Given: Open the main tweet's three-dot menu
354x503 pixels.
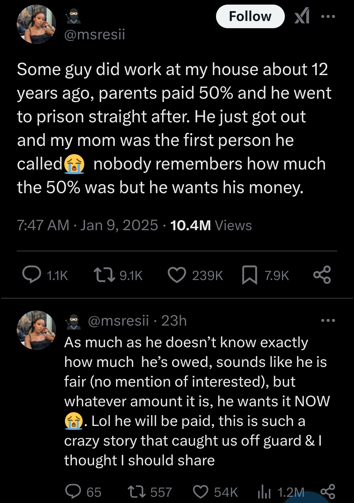Looking at the screenshot, I should pyautogui.click(x=328, y=16).
